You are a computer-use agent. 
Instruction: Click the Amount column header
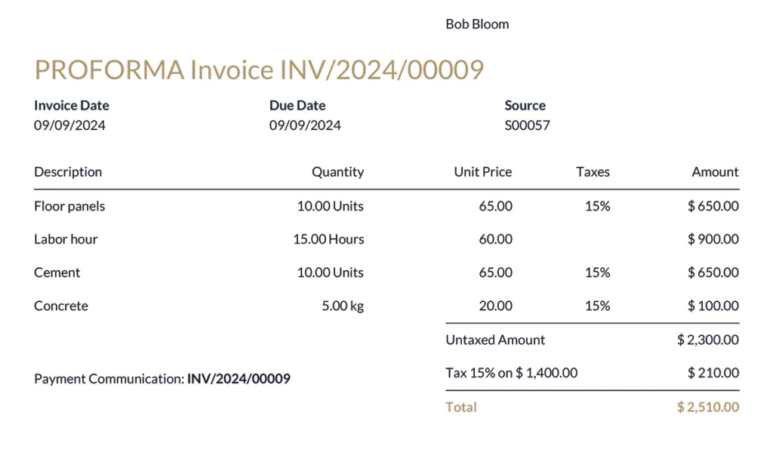[x=715, y=172]
